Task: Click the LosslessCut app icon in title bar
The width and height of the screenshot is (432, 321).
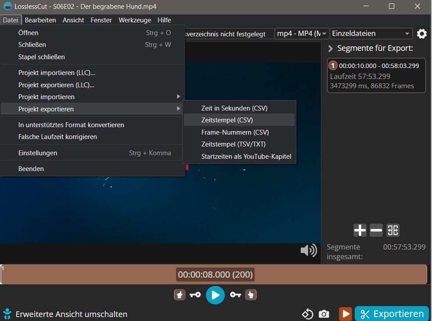Action: pyautogui.click(x=7, y=6)
